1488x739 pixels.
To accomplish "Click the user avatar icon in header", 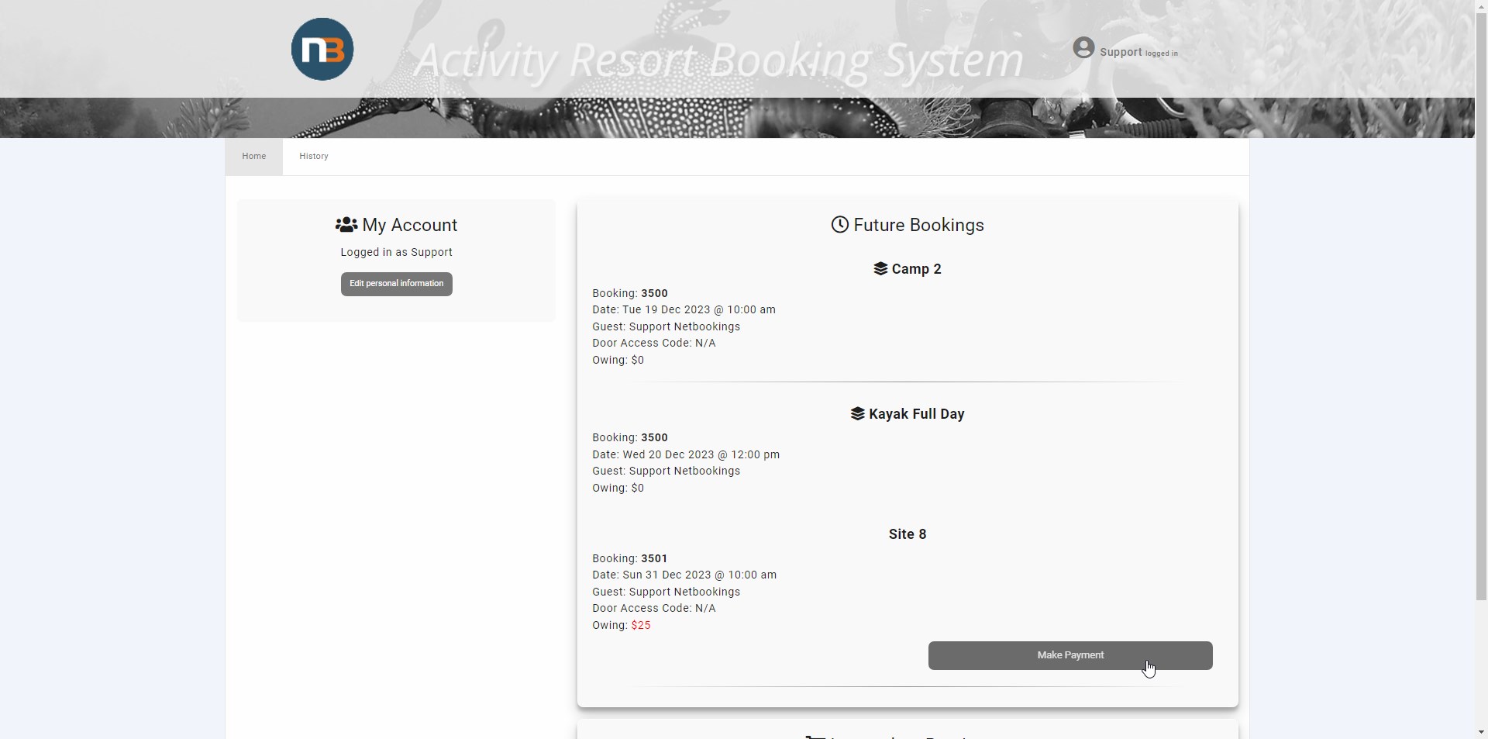I will tap(1083, 48).
